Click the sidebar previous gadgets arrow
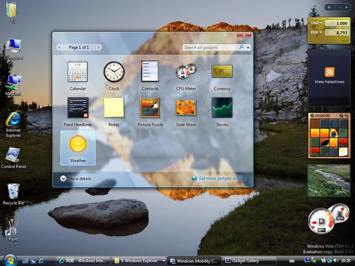 click(x=340, y=7)
